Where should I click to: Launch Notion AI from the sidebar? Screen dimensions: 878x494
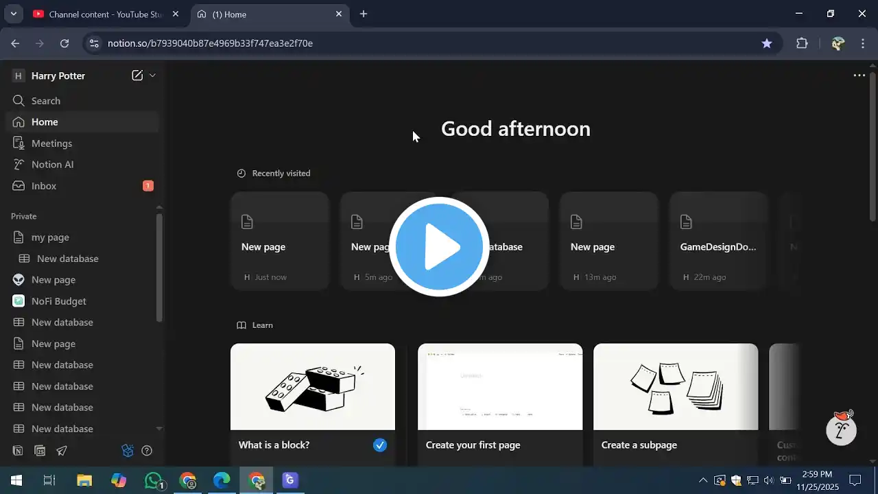click(x=82, y=165)
